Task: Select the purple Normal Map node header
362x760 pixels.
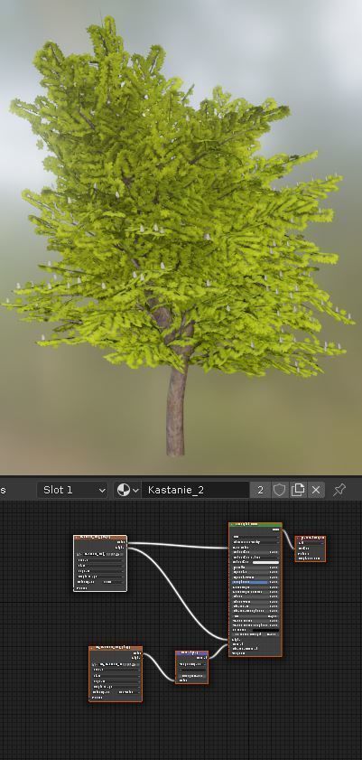Action: pos(191,652)
